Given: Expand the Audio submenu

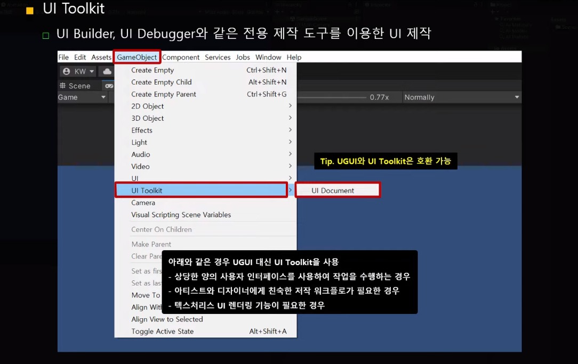Looking at the screenshot, I should pos(205,154).
